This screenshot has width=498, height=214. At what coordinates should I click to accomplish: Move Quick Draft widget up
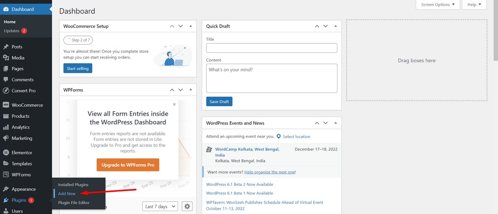[x=317, y=26]
